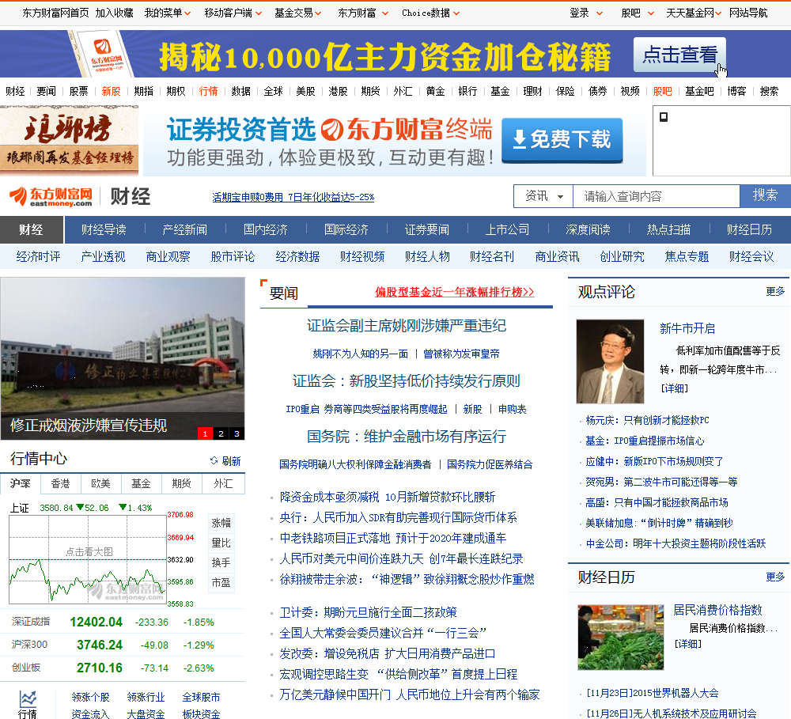Open 焦点专题 in the sub navigation
This screenshot has width=791, height=719.
(687, 257)
